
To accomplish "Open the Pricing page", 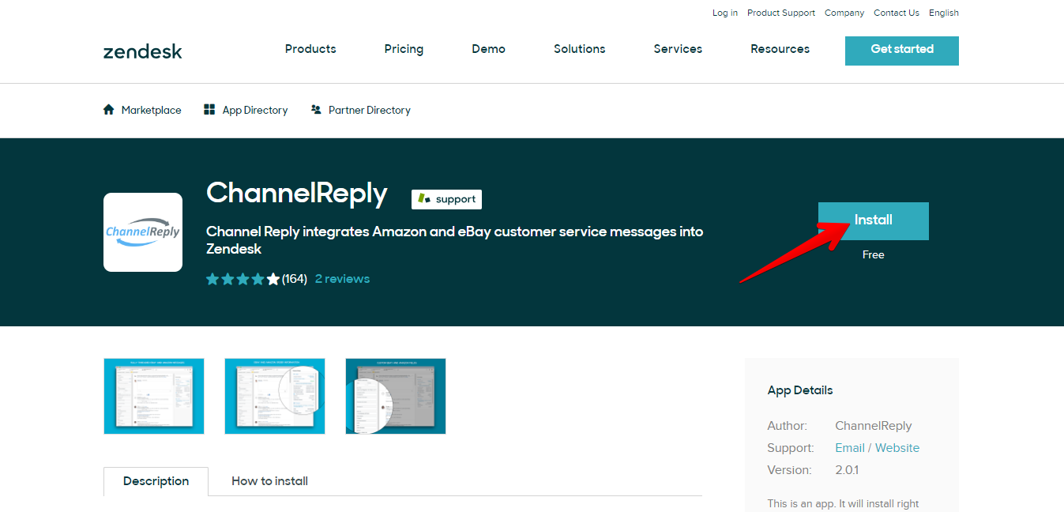I will [404, 49].
